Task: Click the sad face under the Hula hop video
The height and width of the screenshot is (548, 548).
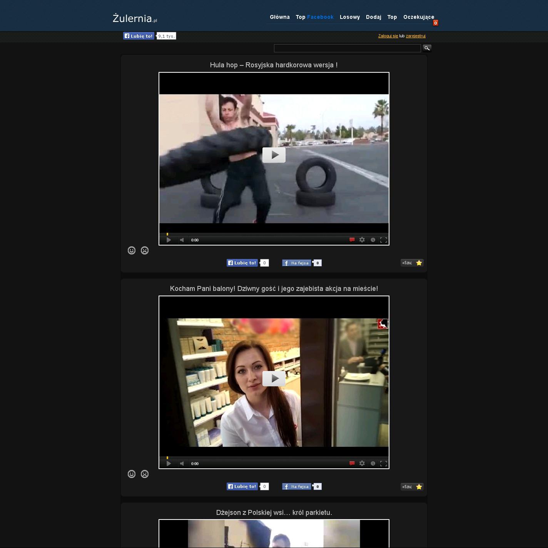Action: (x=145, y=251)
